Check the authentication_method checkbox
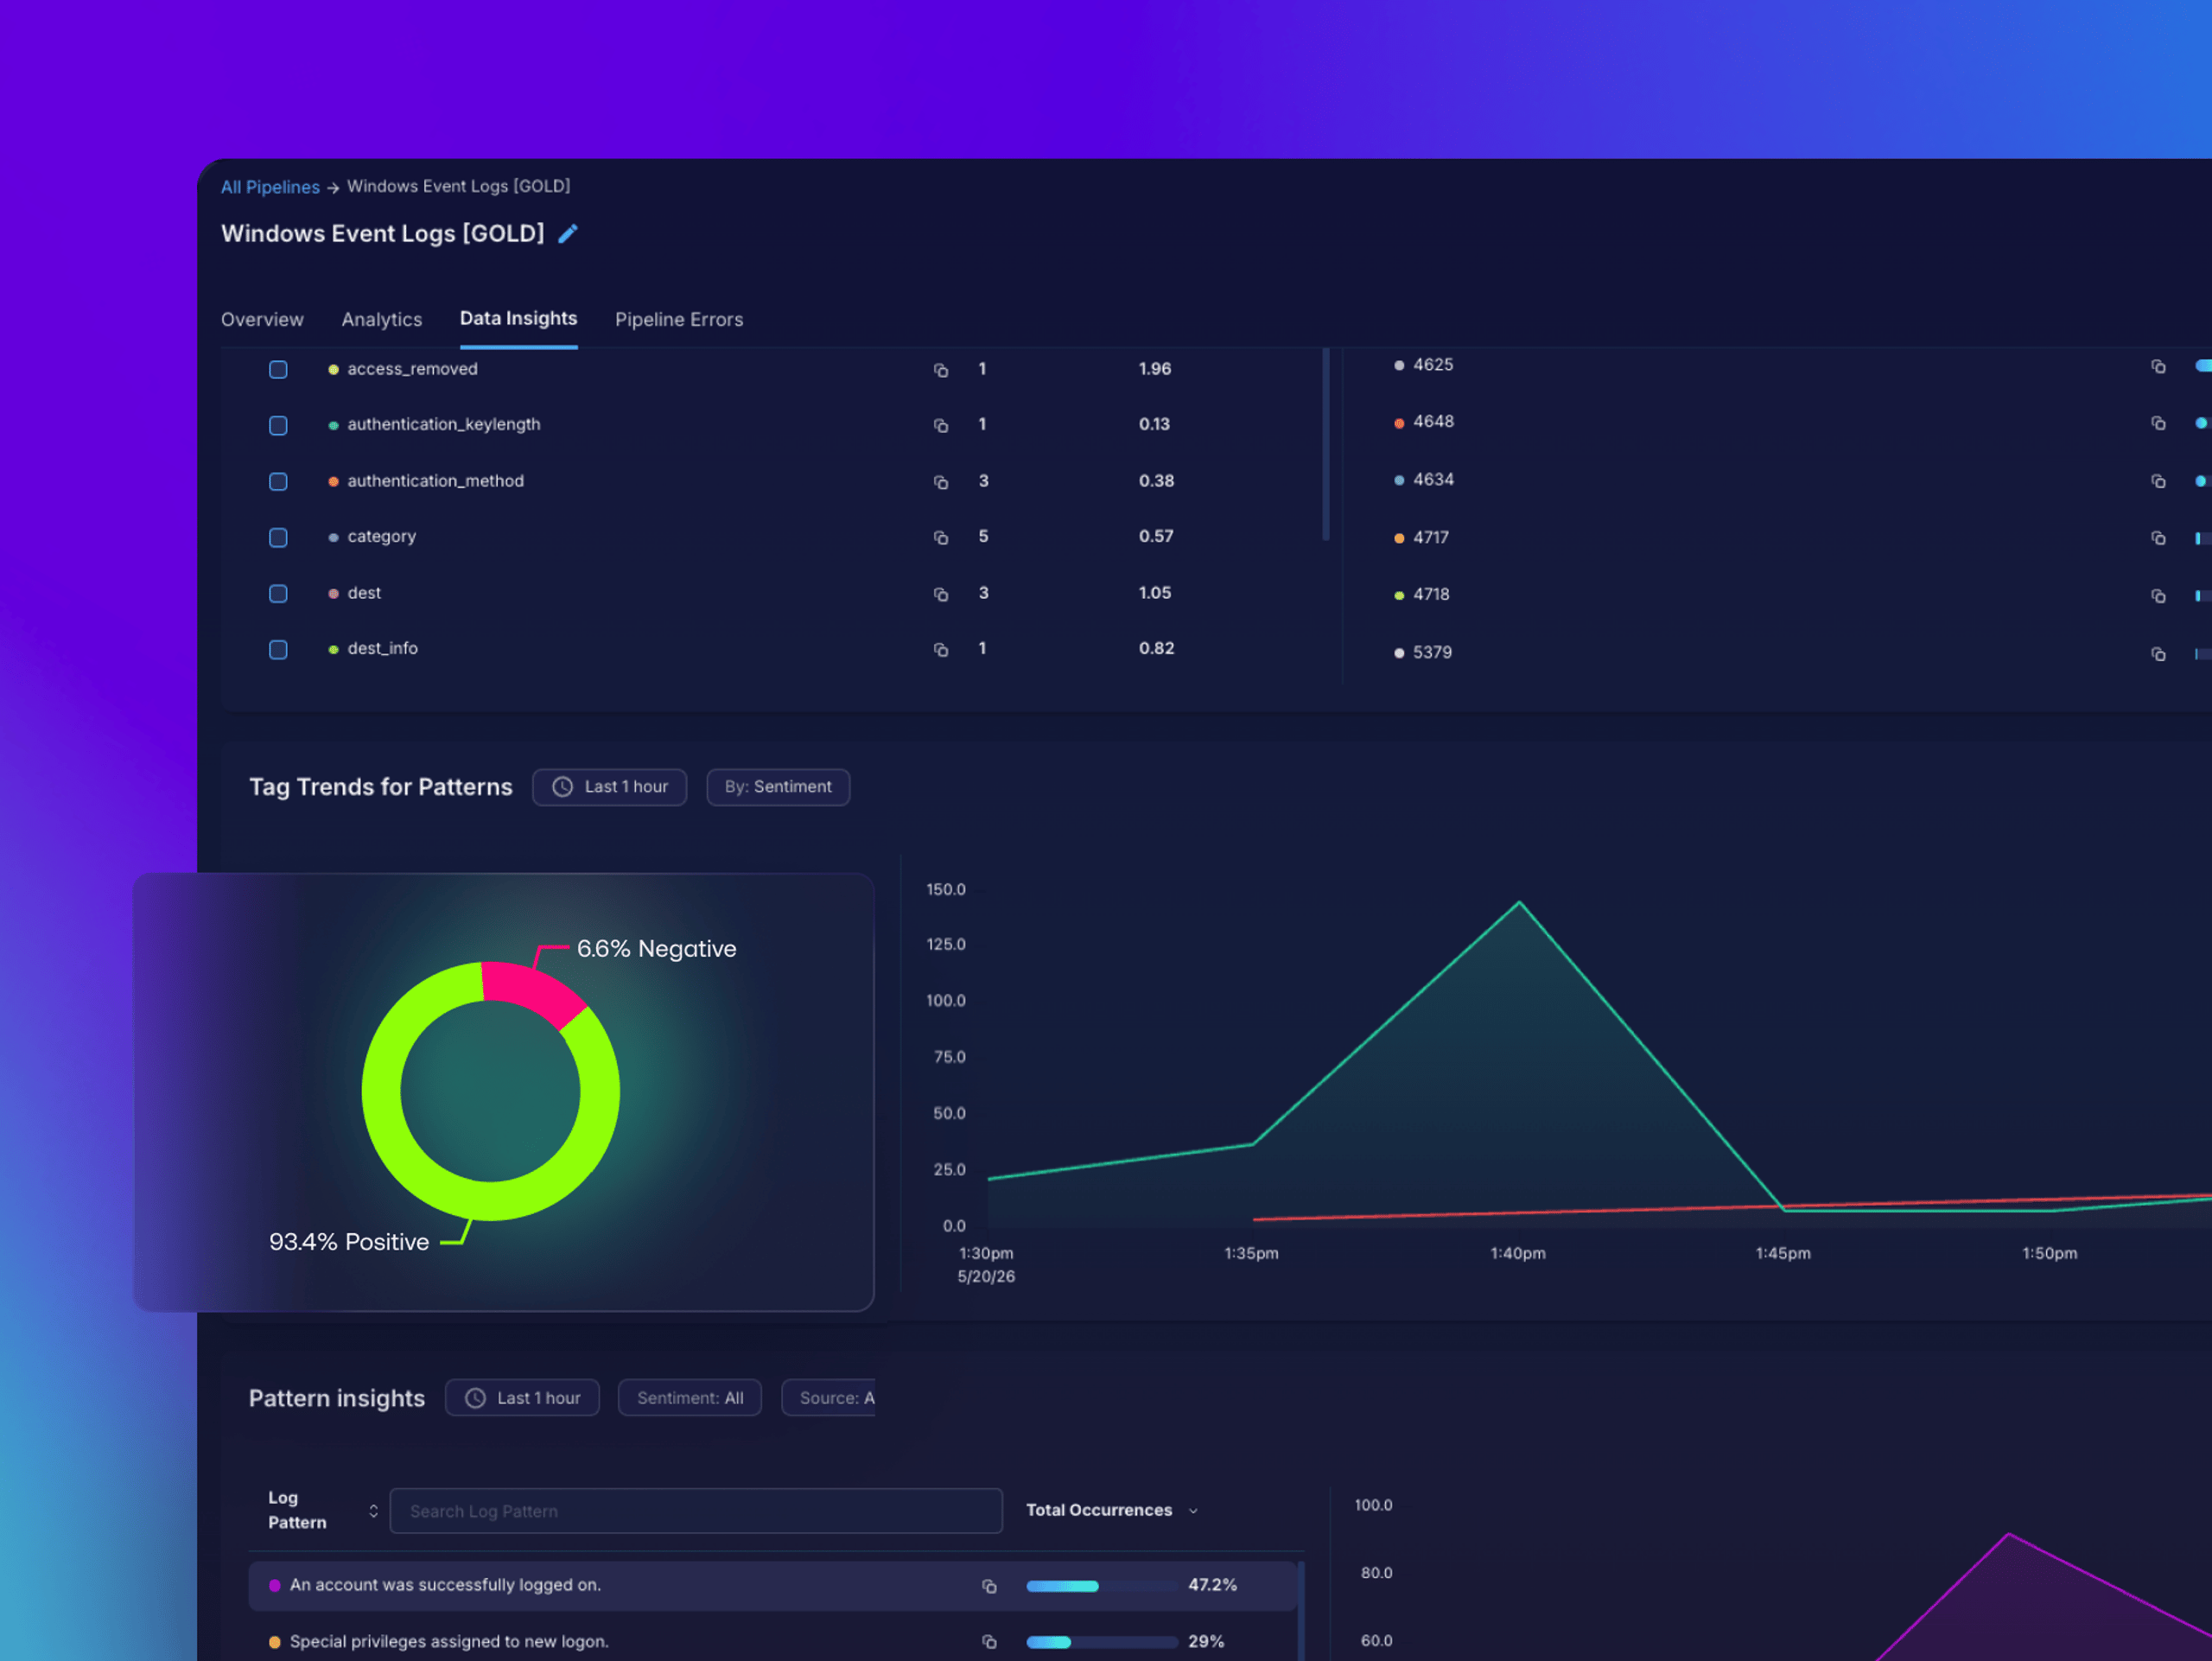Viewport: 2212px width, 1661px height. click(x=278, y=482)
